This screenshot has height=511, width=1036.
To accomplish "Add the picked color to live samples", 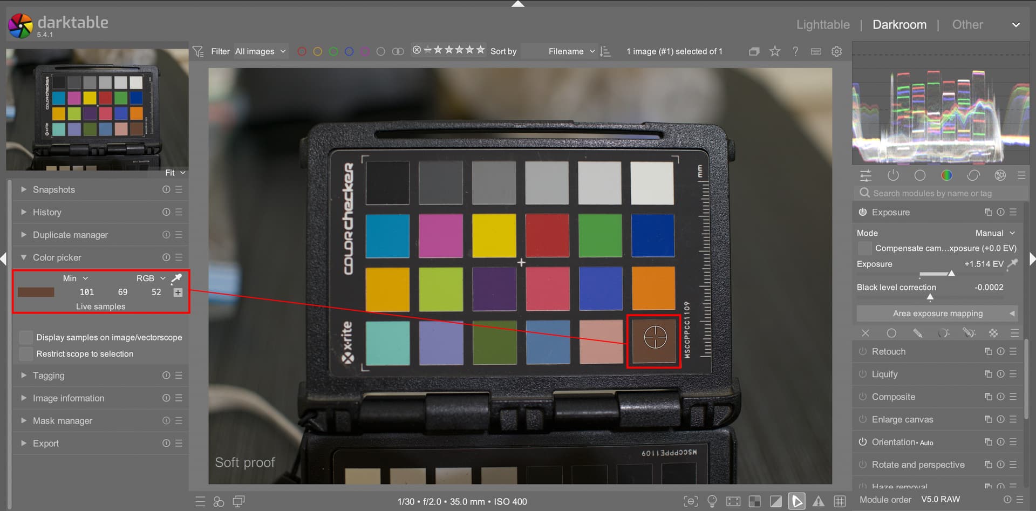I will point(178,292).
